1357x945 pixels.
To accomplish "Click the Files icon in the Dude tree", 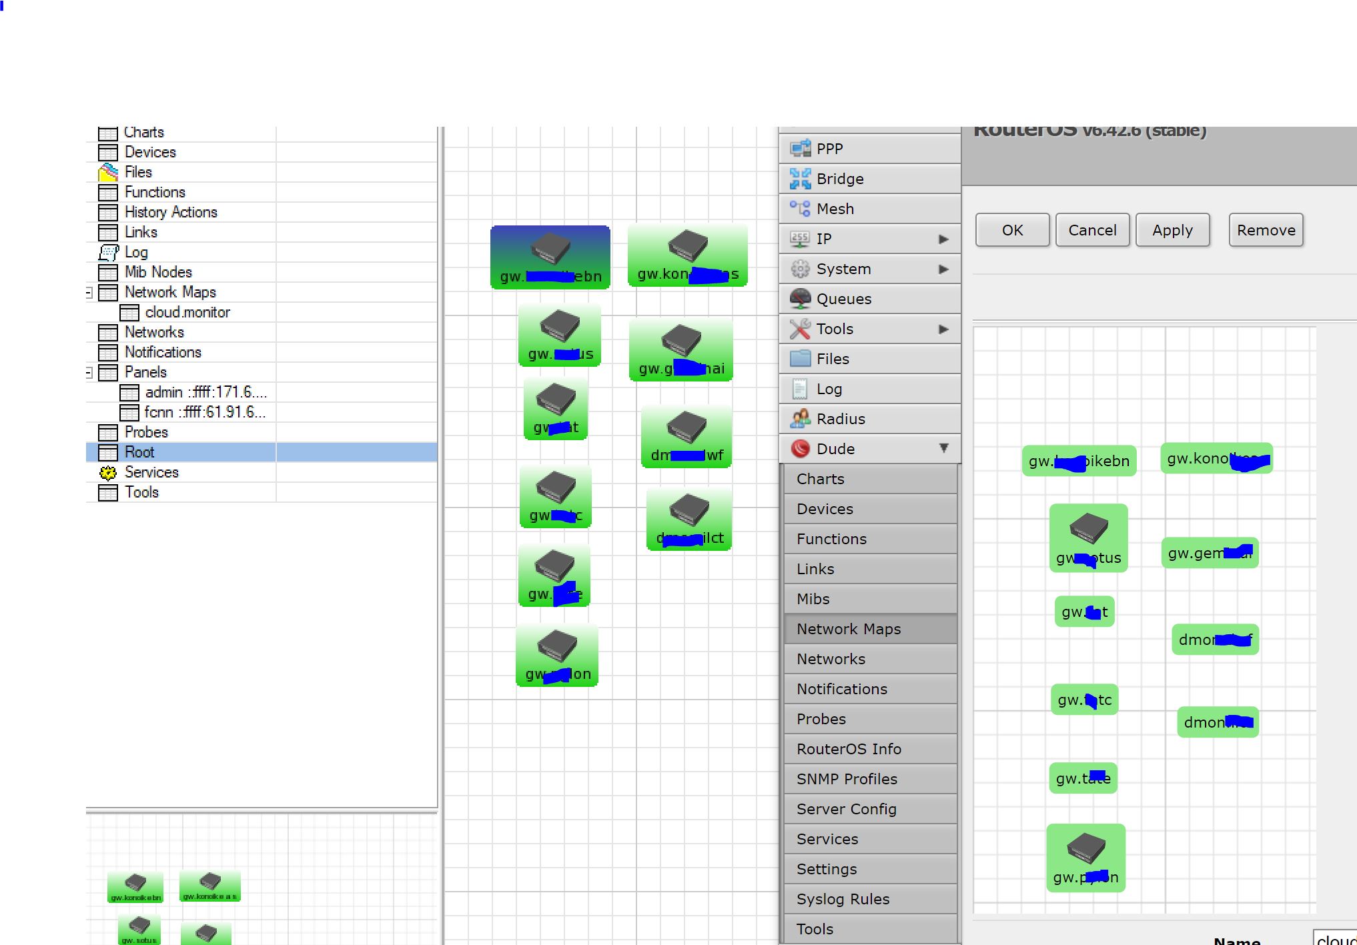I will 108,172.
